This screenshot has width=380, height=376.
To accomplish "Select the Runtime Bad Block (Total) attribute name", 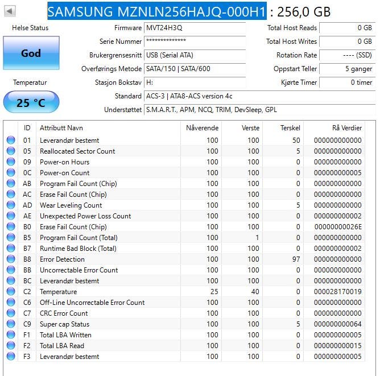I will [78, 249].
